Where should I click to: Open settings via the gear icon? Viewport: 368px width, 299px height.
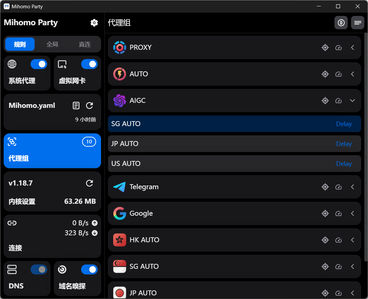(x=94, y=23)
